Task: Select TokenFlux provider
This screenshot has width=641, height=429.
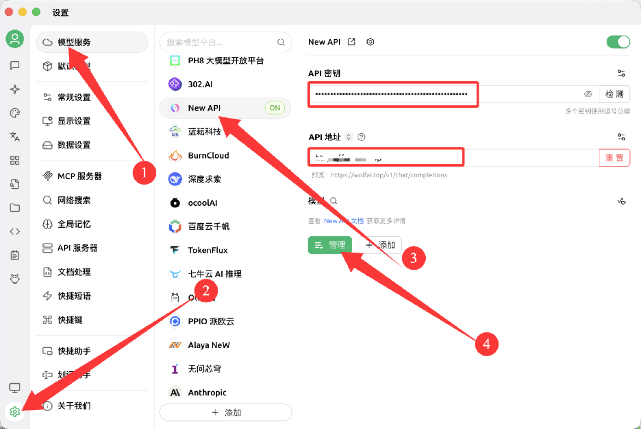Action: 226,250
